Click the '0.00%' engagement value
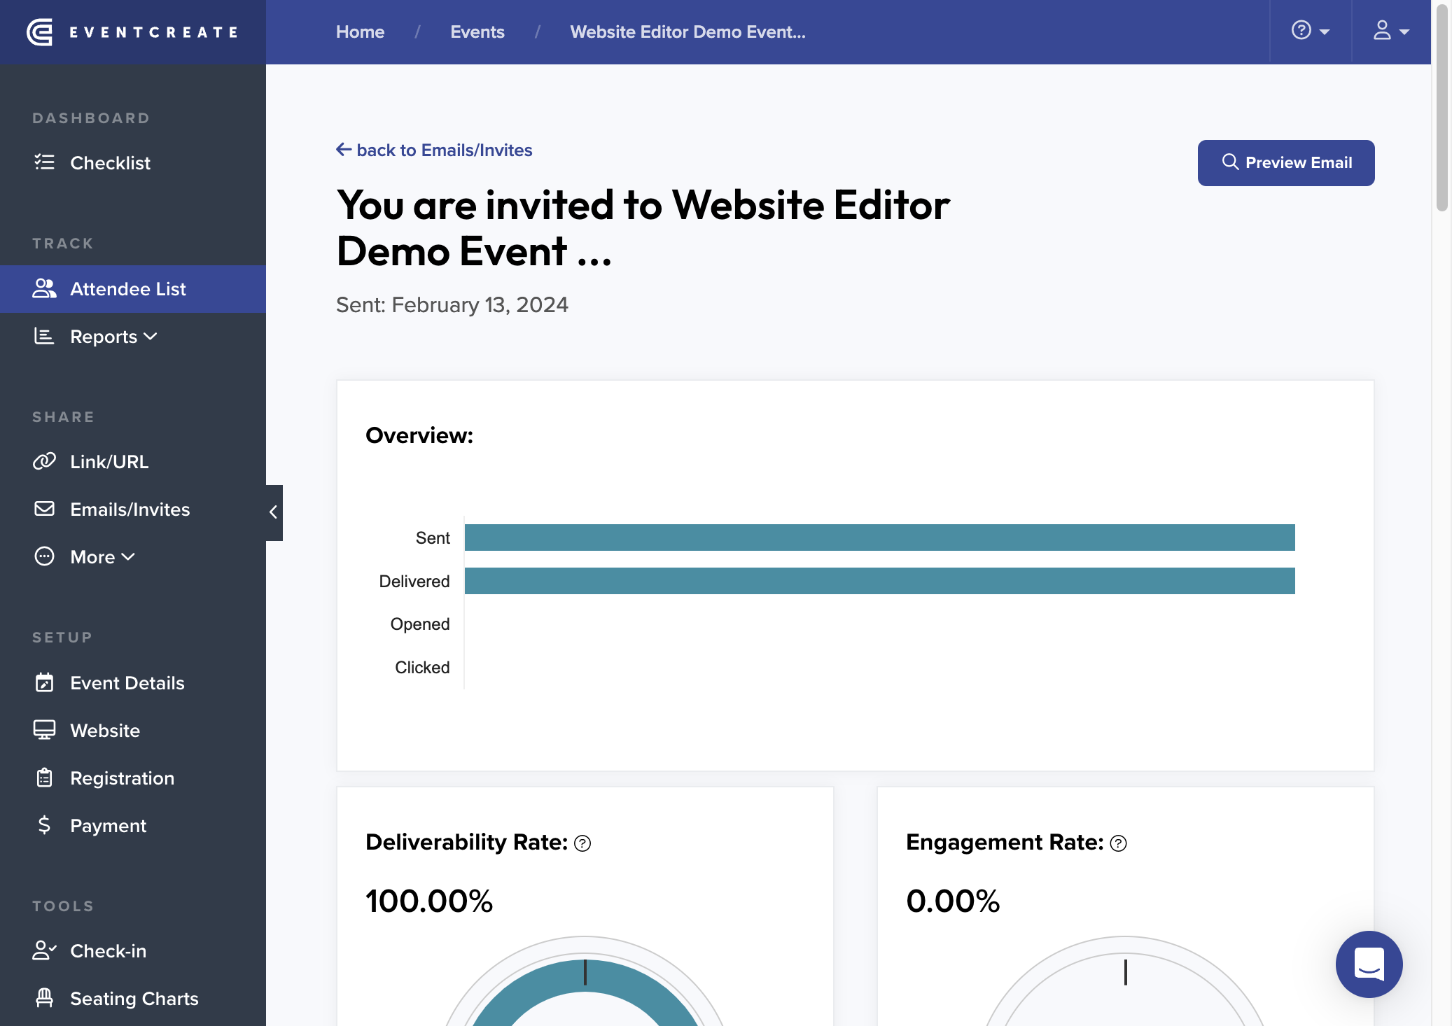 tap(952, 901)
